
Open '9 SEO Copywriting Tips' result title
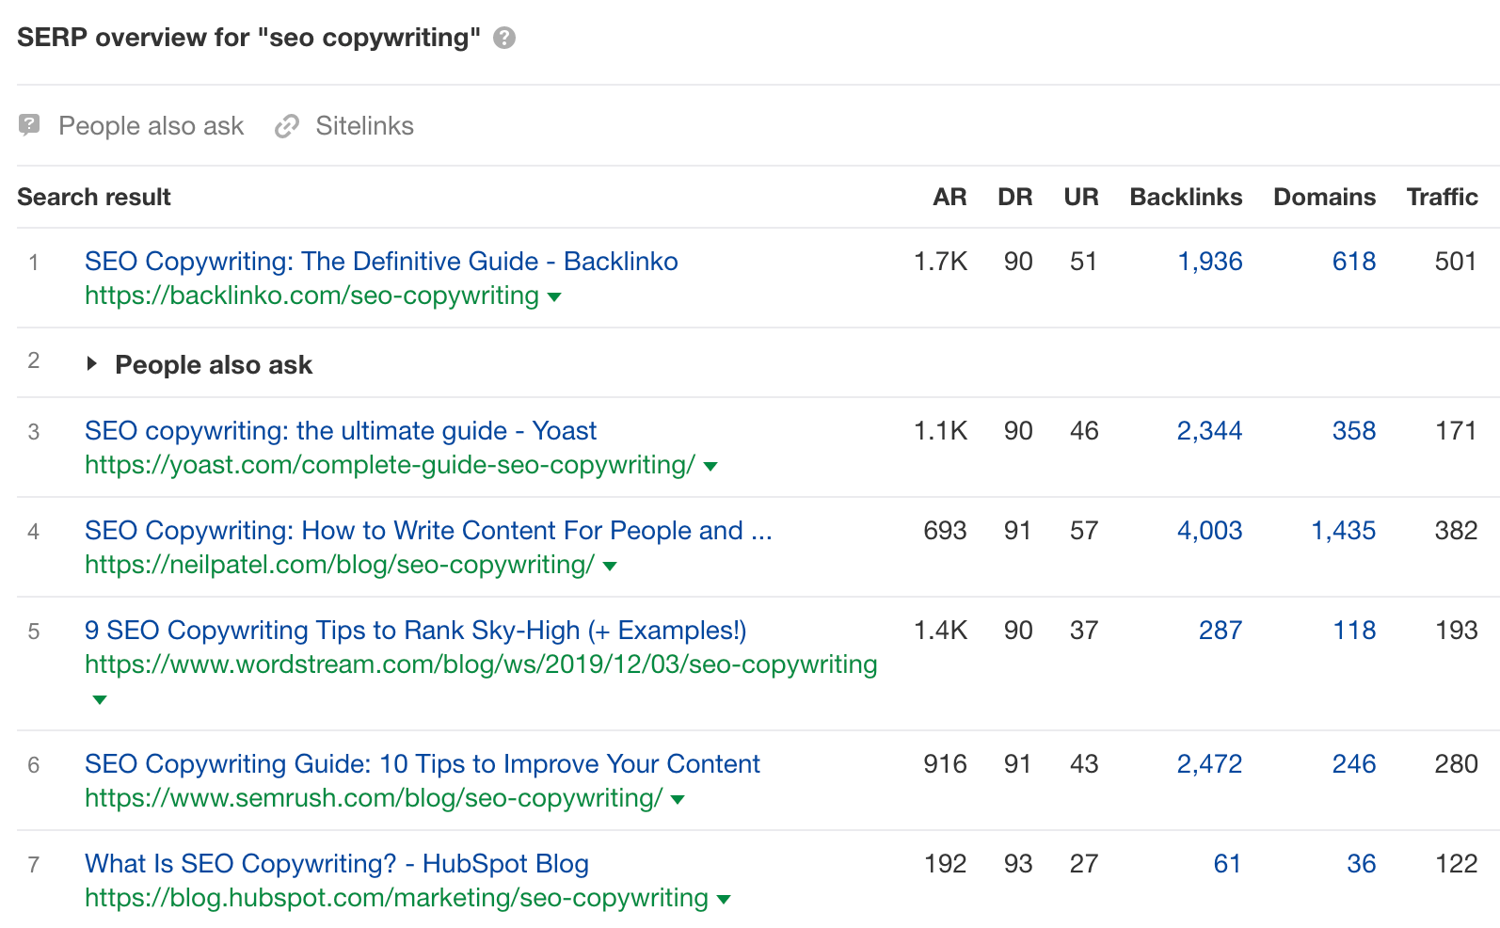[415, 630]
